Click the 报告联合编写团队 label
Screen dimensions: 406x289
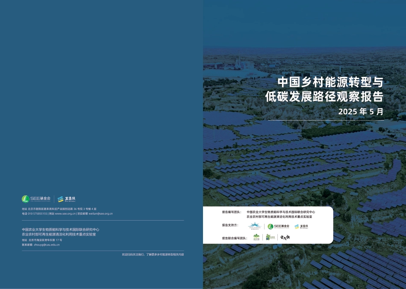[x=234, y=238]
